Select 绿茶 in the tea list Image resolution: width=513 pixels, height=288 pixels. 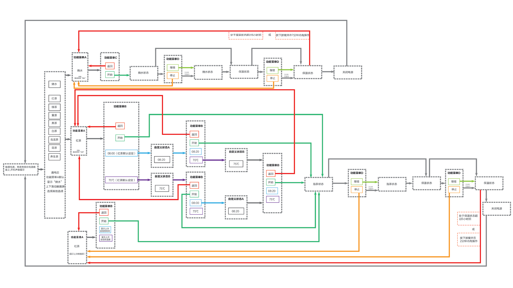pyautogui.click(x=54, y=107)
